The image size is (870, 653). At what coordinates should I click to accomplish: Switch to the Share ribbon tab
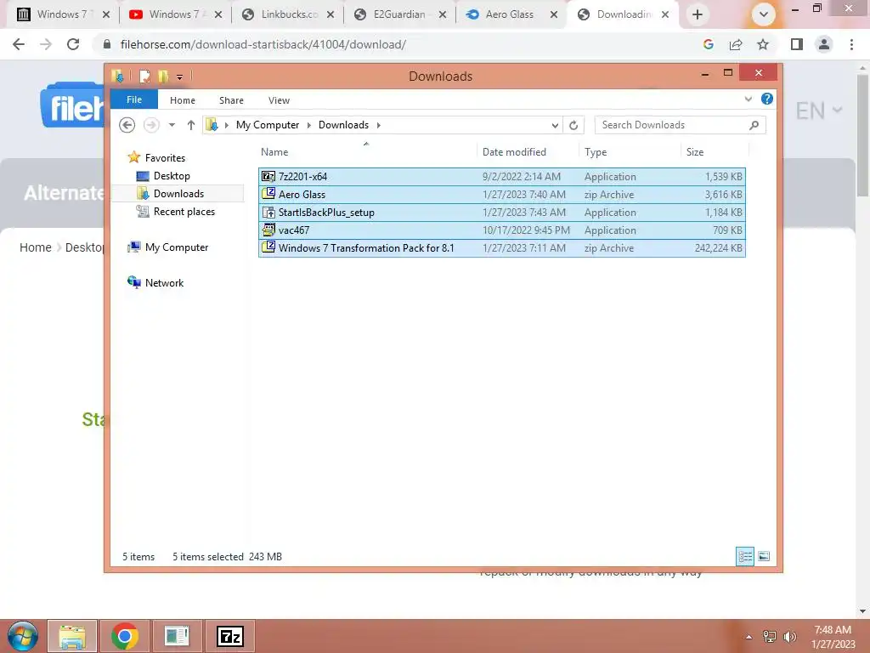point(231,100)
